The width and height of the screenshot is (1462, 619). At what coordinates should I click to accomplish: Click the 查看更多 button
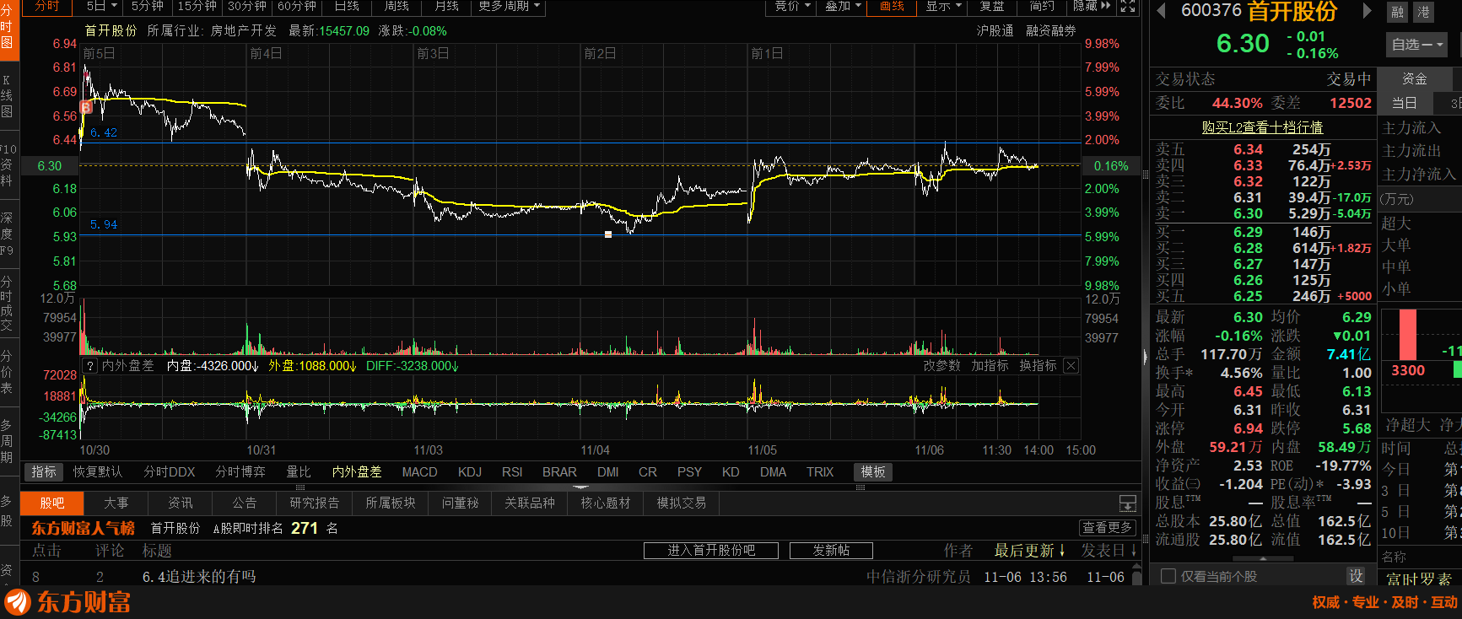(x=1108, y=528)
